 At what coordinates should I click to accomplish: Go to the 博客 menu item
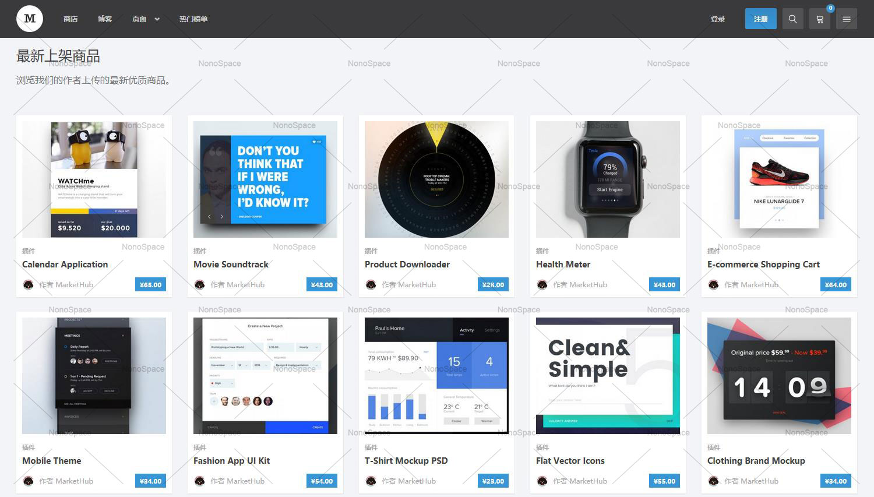[x=105, y=19]
